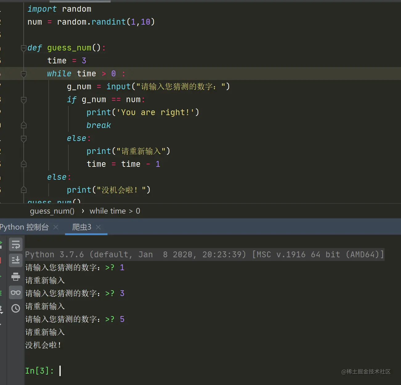Close the Python 控制台 tab
This screenshot has height=385, width=401.
click(56, 227)
